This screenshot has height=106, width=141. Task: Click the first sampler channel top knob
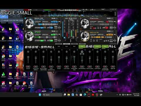pyautogui.click(x=28, y=52)
